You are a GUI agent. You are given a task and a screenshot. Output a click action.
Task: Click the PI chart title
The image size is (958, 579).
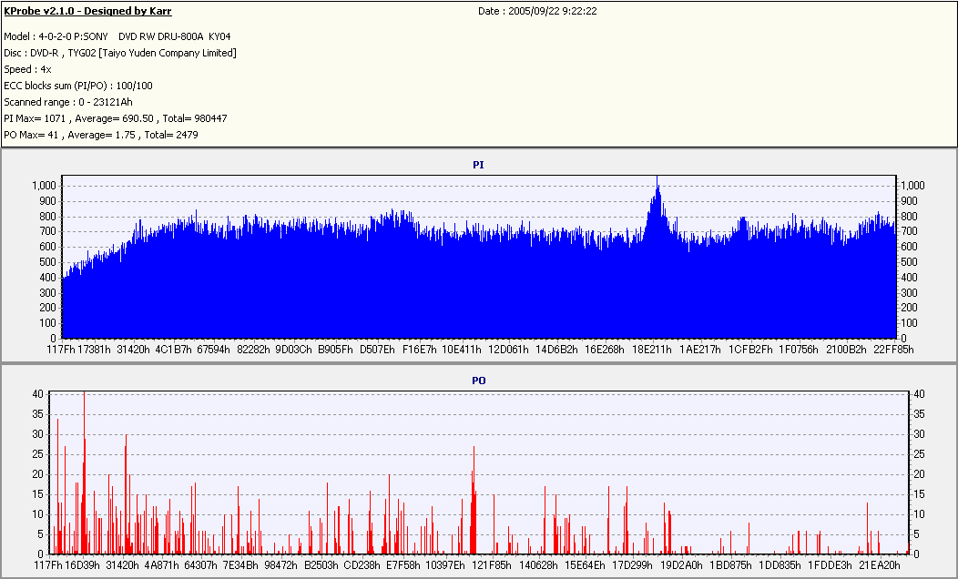point(478,165)
